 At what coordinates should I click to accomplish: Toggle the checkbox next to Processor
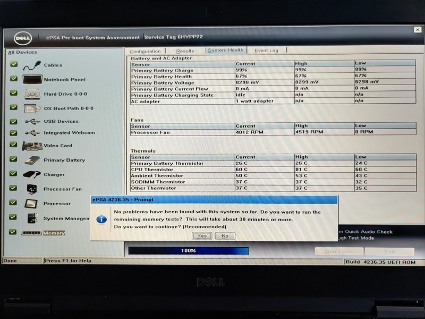pos(13,203)
